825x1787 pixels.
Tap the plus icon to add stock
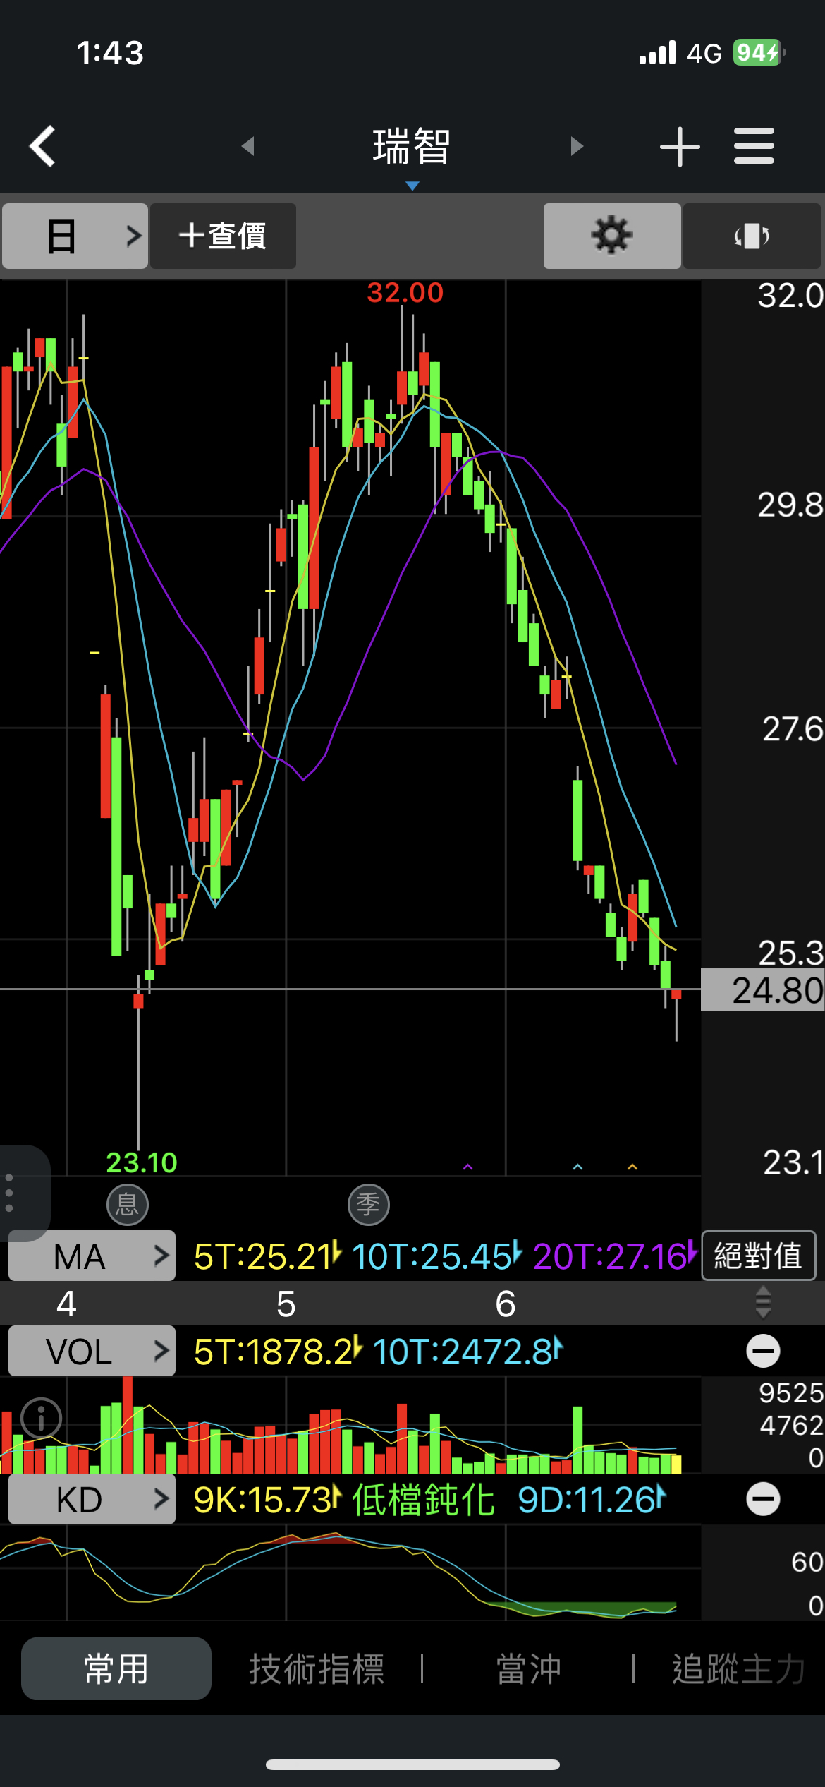[x=680, y=147]
